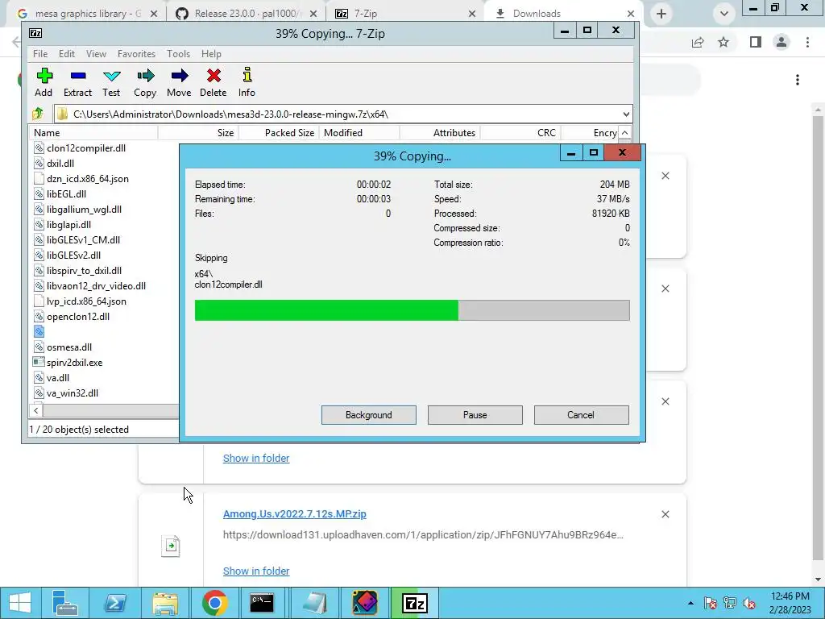
Task: Select libglapi.dll file
Action: [x=68, y=224]
